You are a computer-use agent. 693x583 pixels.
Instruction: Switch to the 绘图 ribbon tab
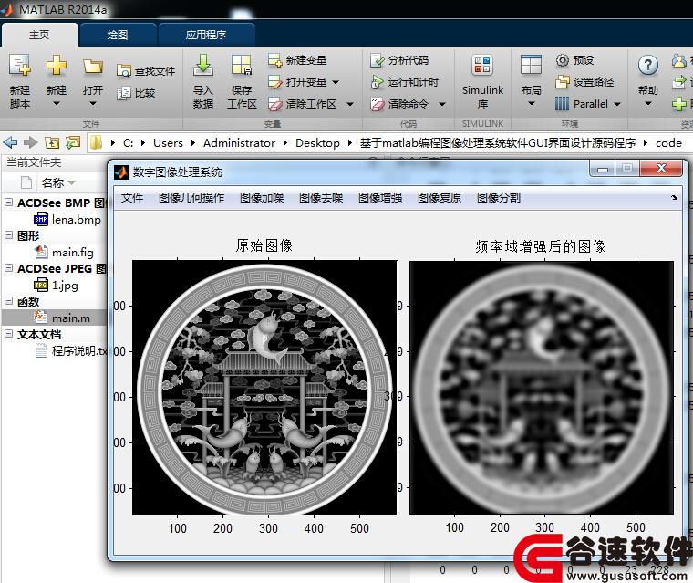coord(118,35)
